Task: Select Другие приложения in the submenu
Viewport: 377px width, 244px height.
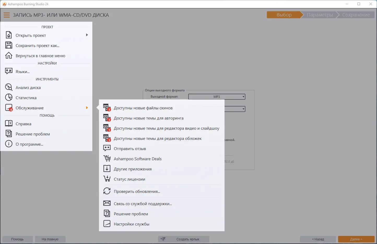Action: (162, 169)
